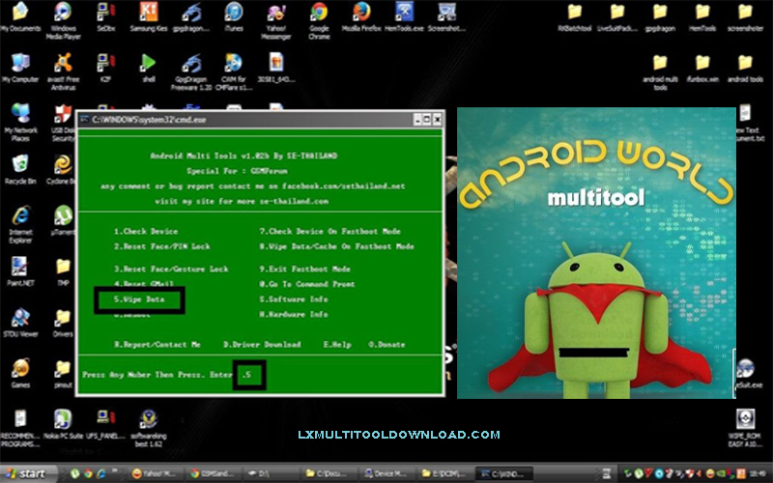This screenshot has height=483, width=773.
Task: Click the Chrome quick launch icon
Action: coord(88,473)
